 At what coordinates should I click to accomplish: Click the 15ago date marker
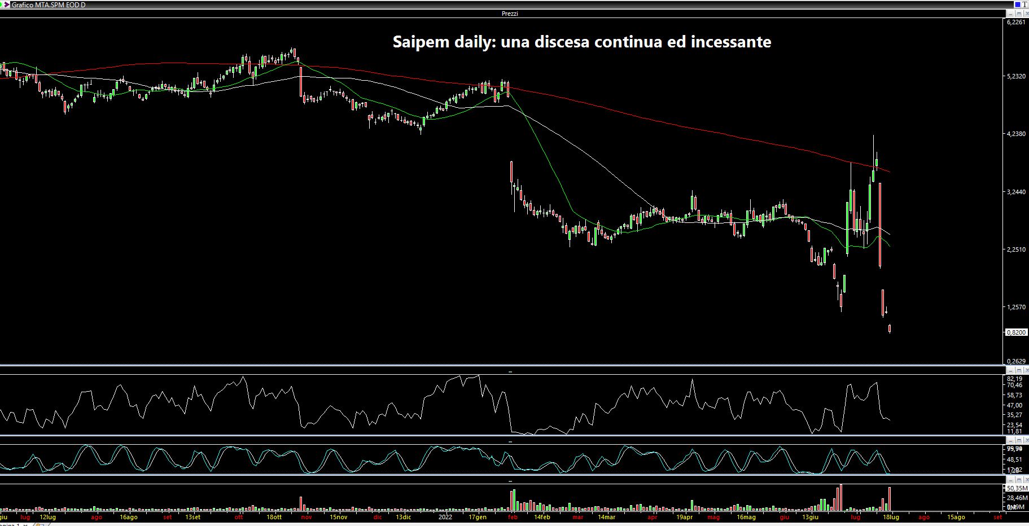[956, 517]
